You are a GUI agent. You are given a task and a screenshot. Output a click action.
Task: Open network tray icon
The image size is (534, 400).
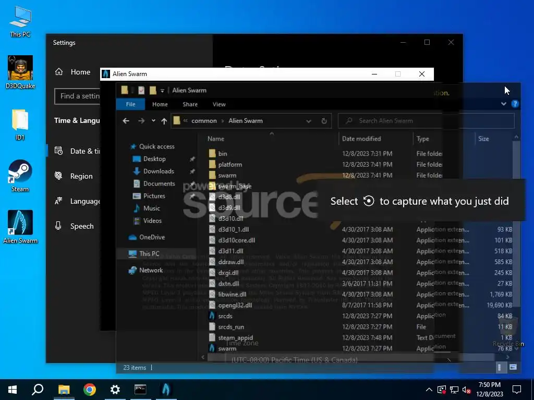[454, 390]
